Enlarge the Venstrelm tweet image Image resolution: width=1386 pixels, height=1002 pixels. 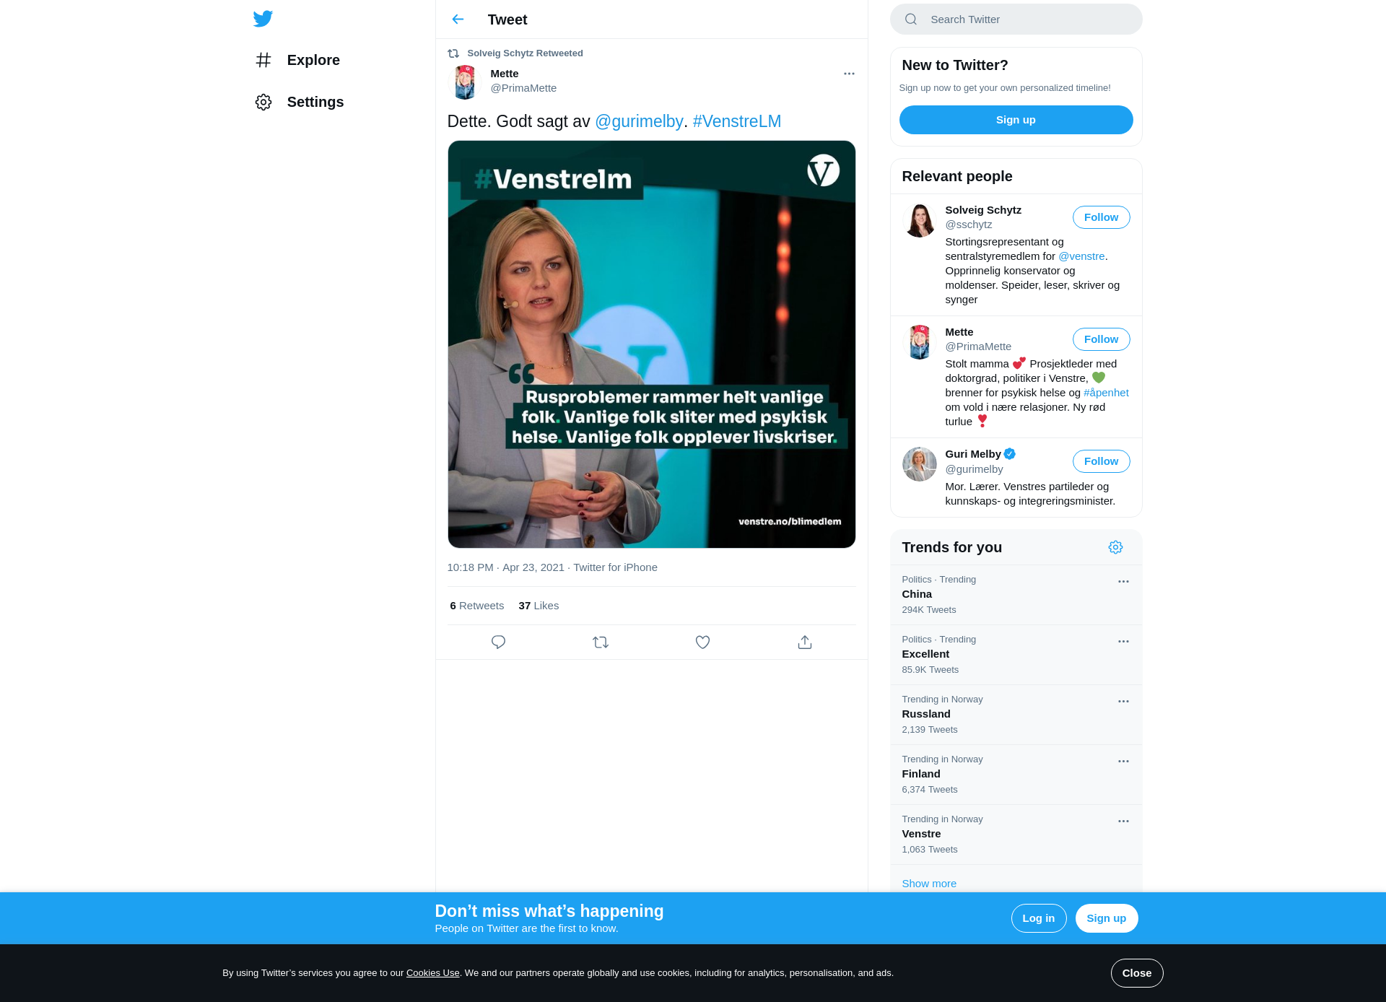651,344
